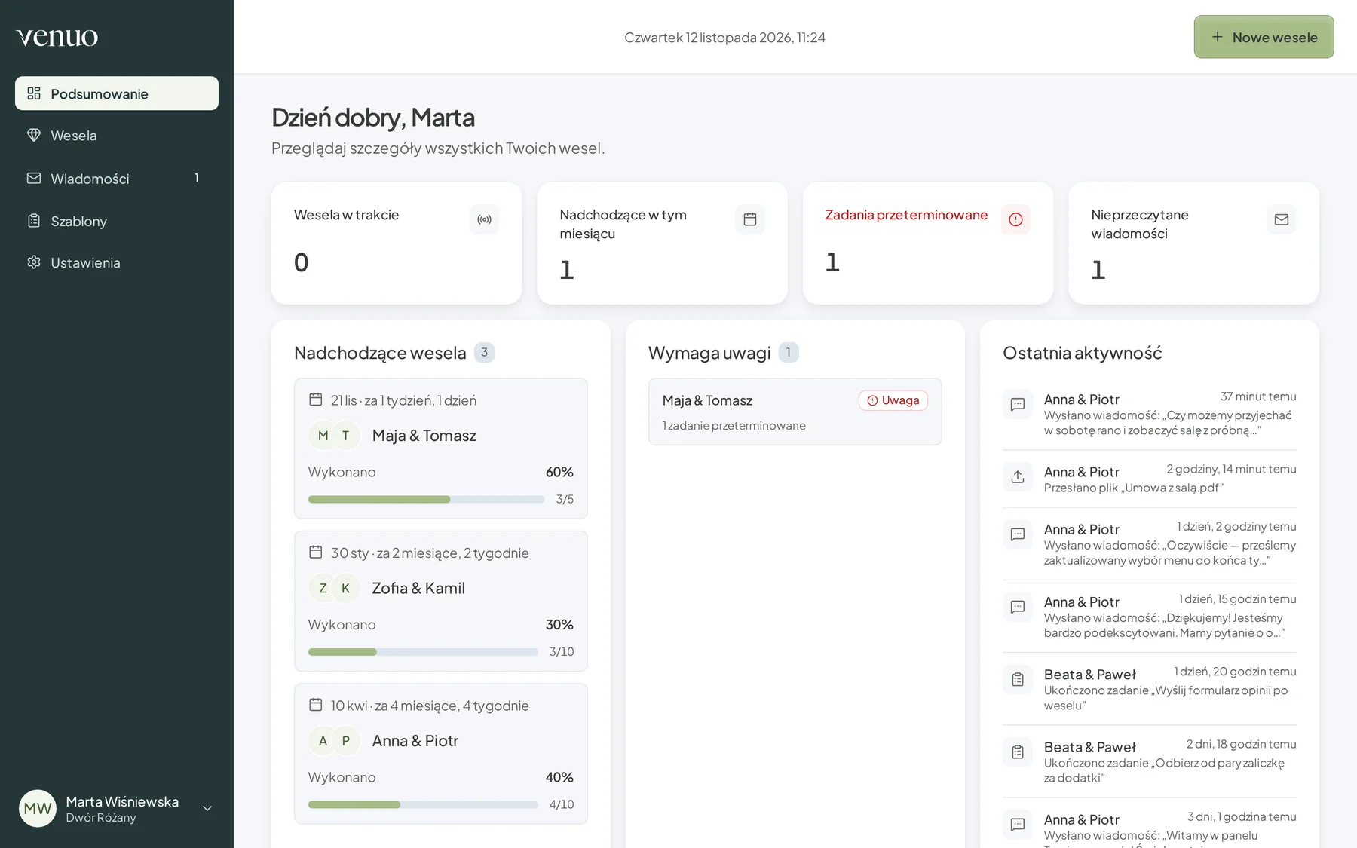Open Maja & Tomasz in Wymaga uwagi

[x=795, y=412]
